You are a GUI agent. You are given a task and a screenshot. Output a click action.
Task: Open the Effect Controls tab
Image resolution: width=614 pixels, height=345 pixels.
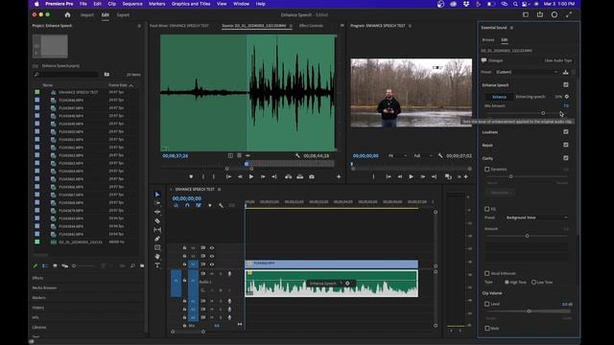311,26
